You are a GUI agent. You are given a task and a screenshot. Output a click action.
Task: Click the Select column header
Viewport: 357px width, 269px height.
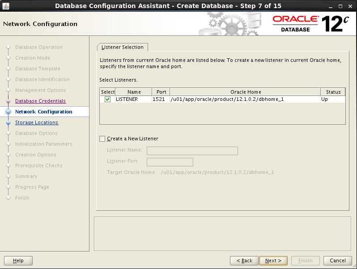pyautogui.click(x=108, y=92)
